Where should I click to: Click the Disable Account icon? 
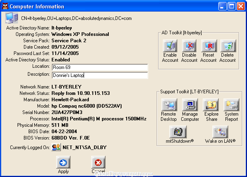pos(189,46)
